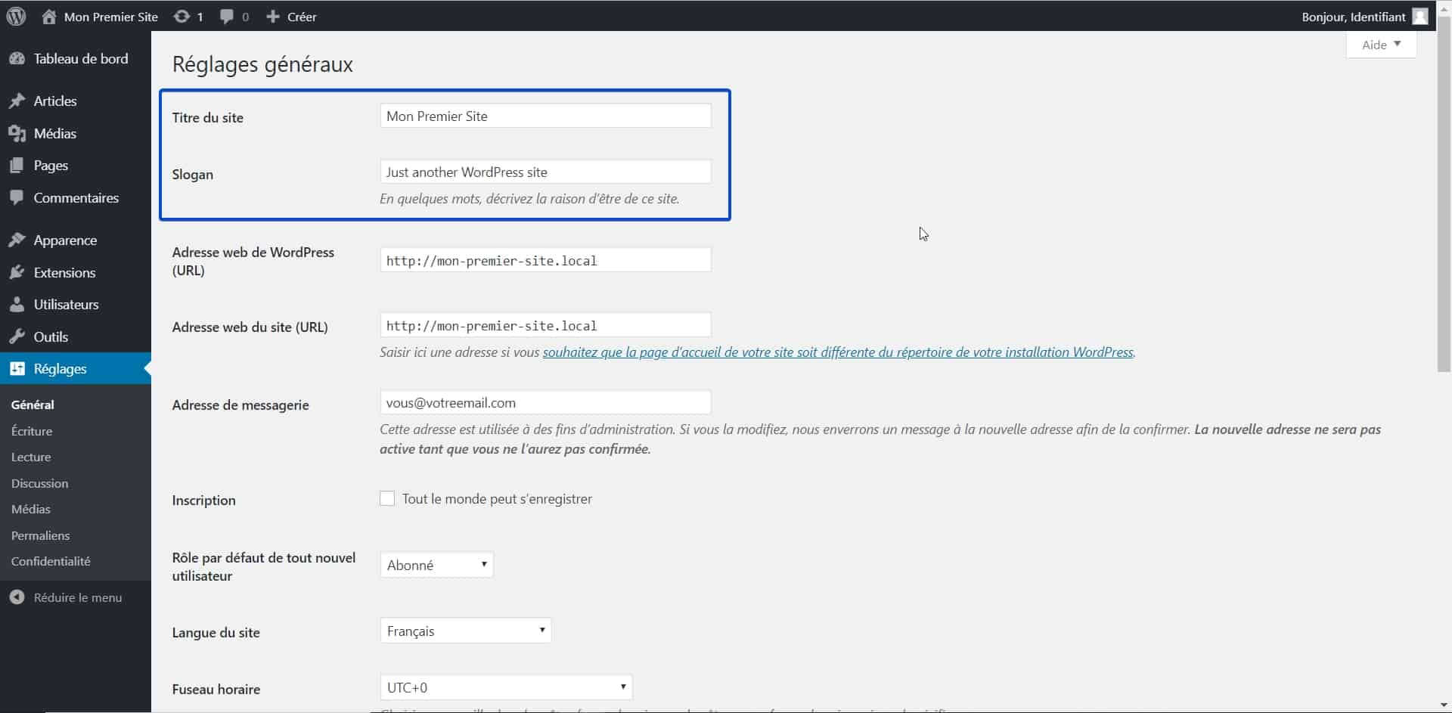Collapse sidebar with Réduire le menu arrow

(17, 597)
